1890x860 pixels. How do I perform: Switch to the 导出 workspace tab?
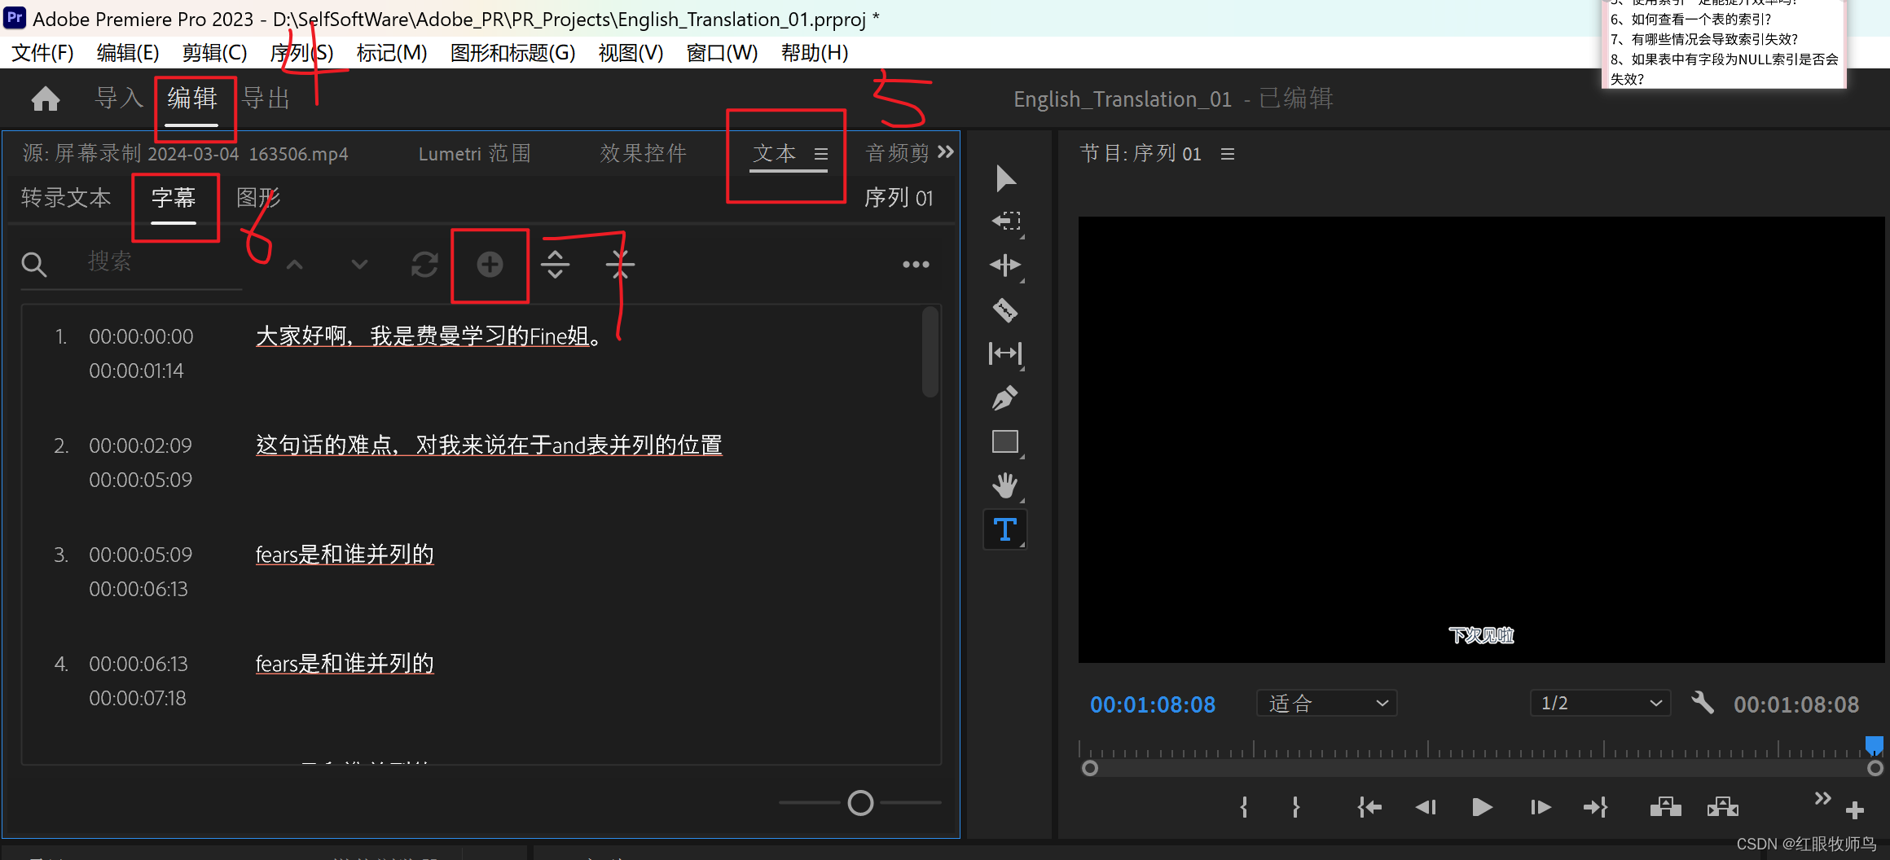pos(266,99)
